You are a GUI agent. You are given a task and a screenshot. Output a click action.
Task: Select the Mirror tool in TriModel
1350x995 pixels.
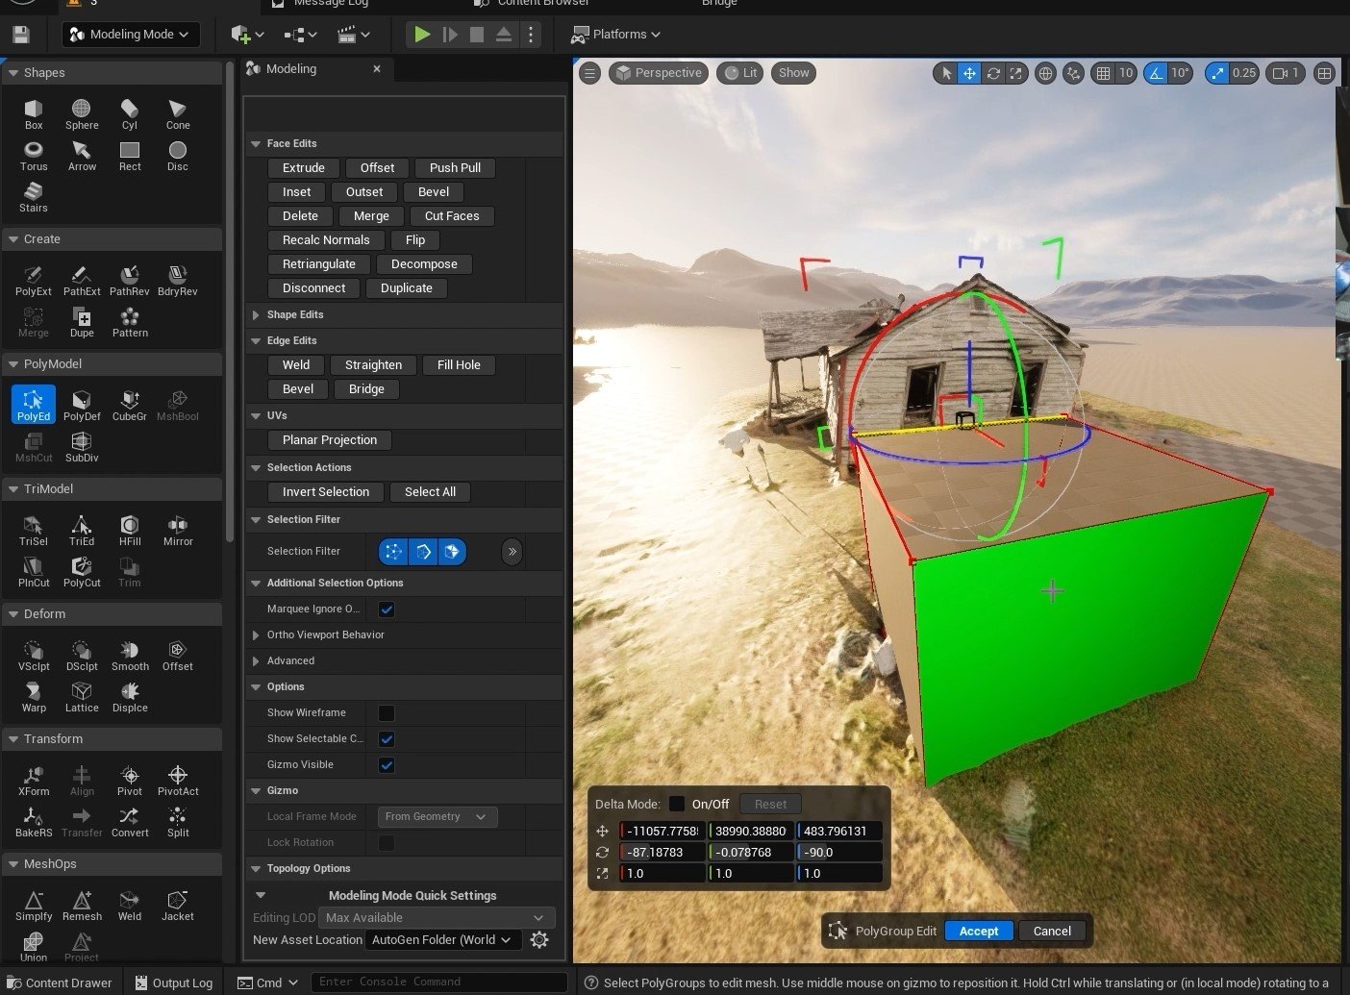pos(177,527)
